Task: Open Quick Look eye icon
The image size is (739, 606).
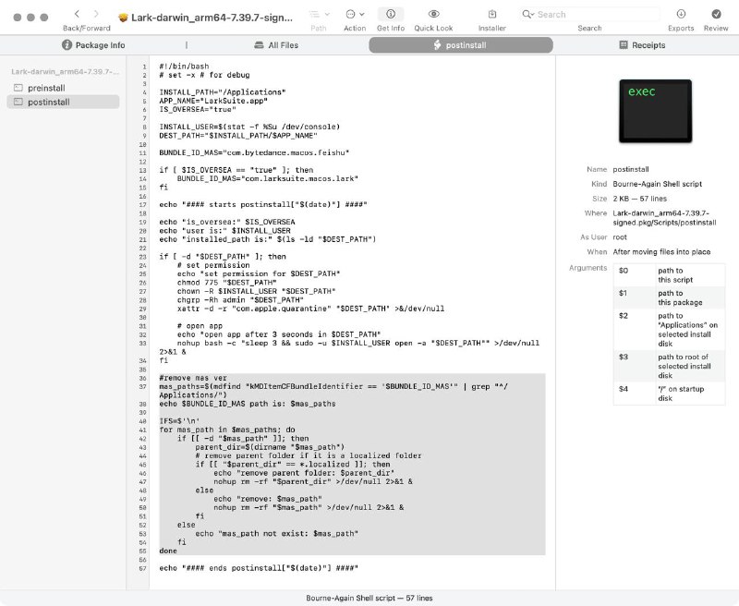Action: coord(433,14)
